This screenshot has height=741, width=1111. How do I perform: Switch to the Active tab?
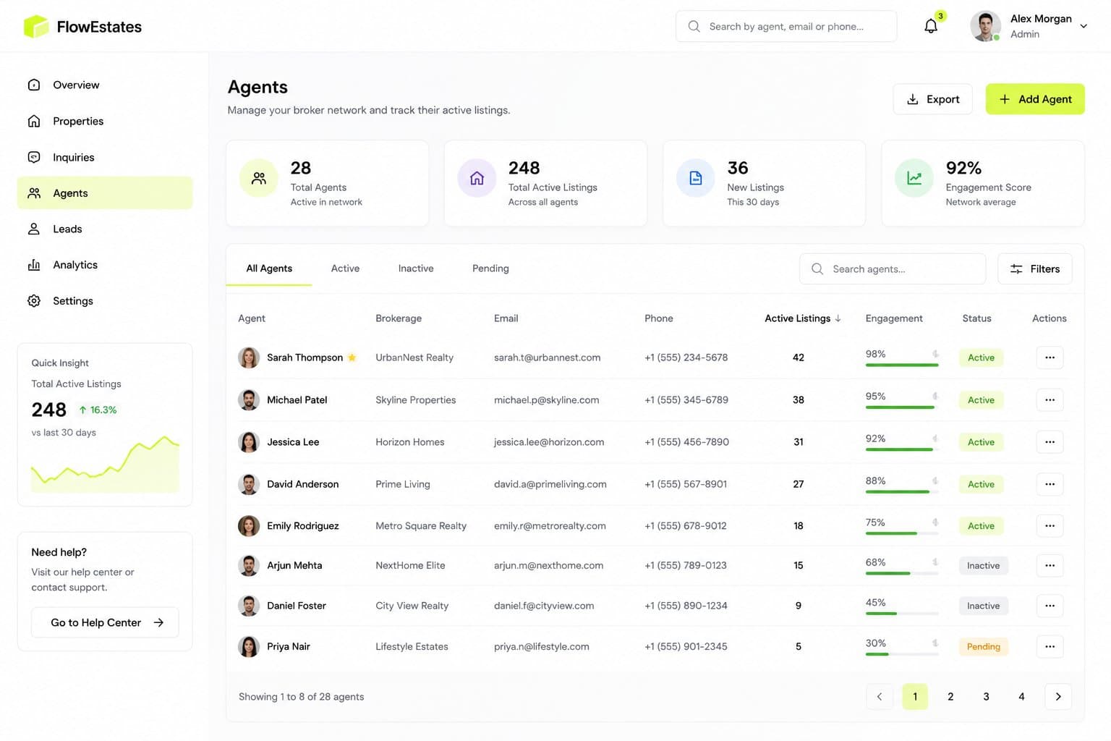[345, 268]
